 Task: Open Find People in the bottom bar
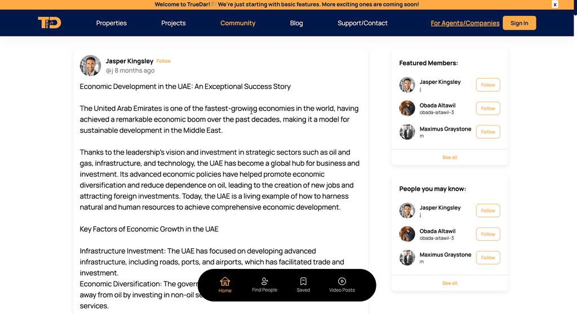264,285
